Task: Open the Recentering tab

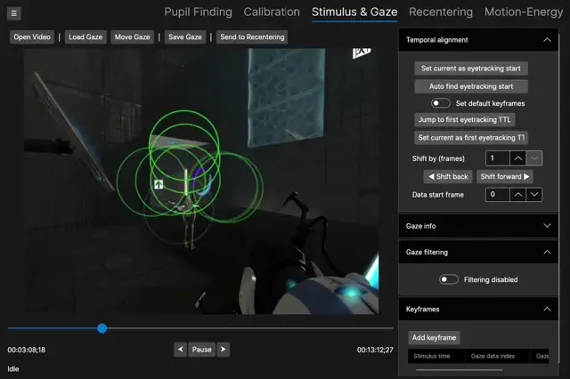Action: (x=441, y=12)
